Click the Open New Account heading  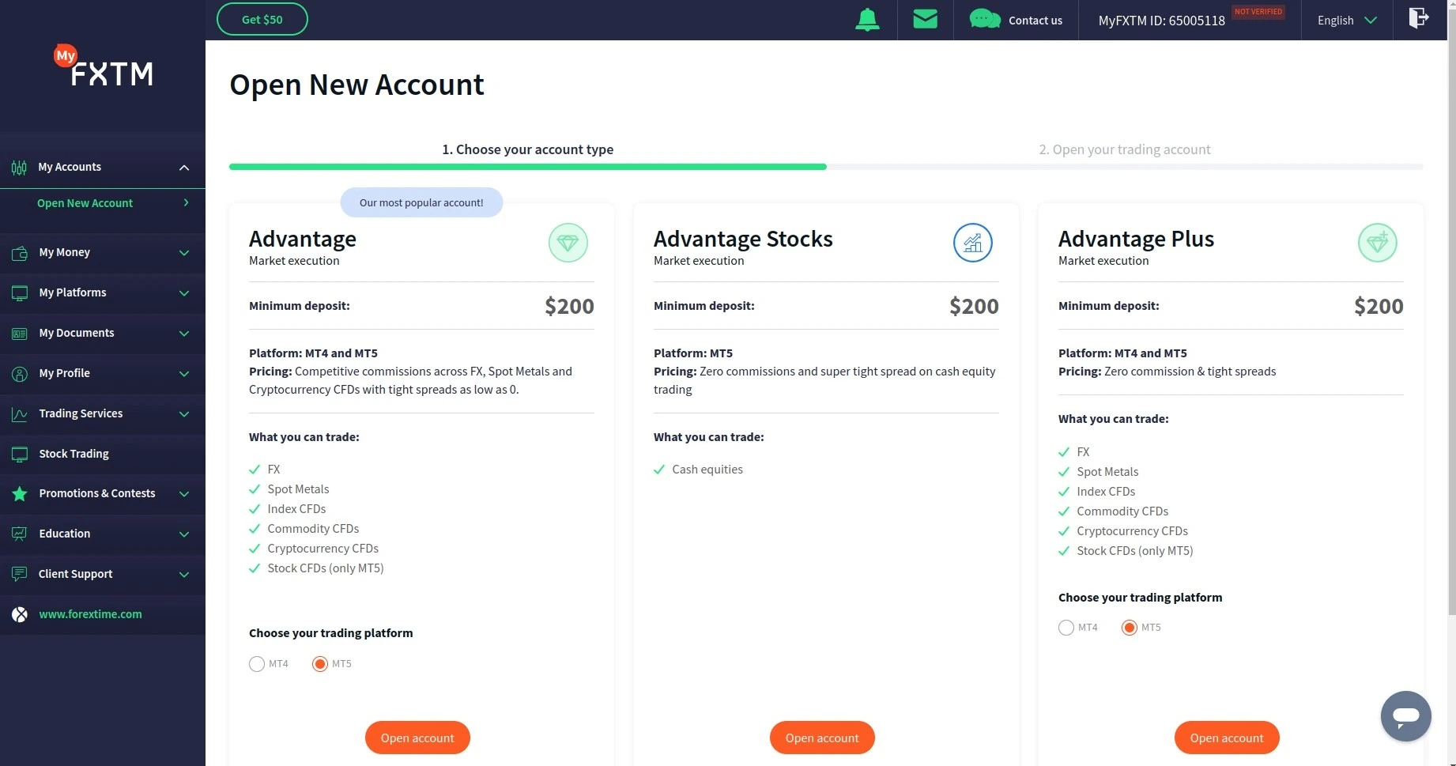356,85
